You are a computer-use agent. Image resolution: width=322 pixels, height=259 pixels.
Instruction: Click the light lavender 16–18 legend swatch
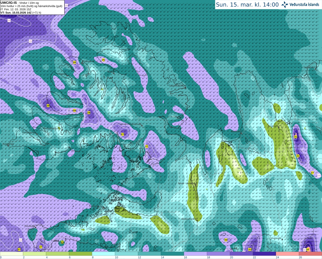[195, 254]
